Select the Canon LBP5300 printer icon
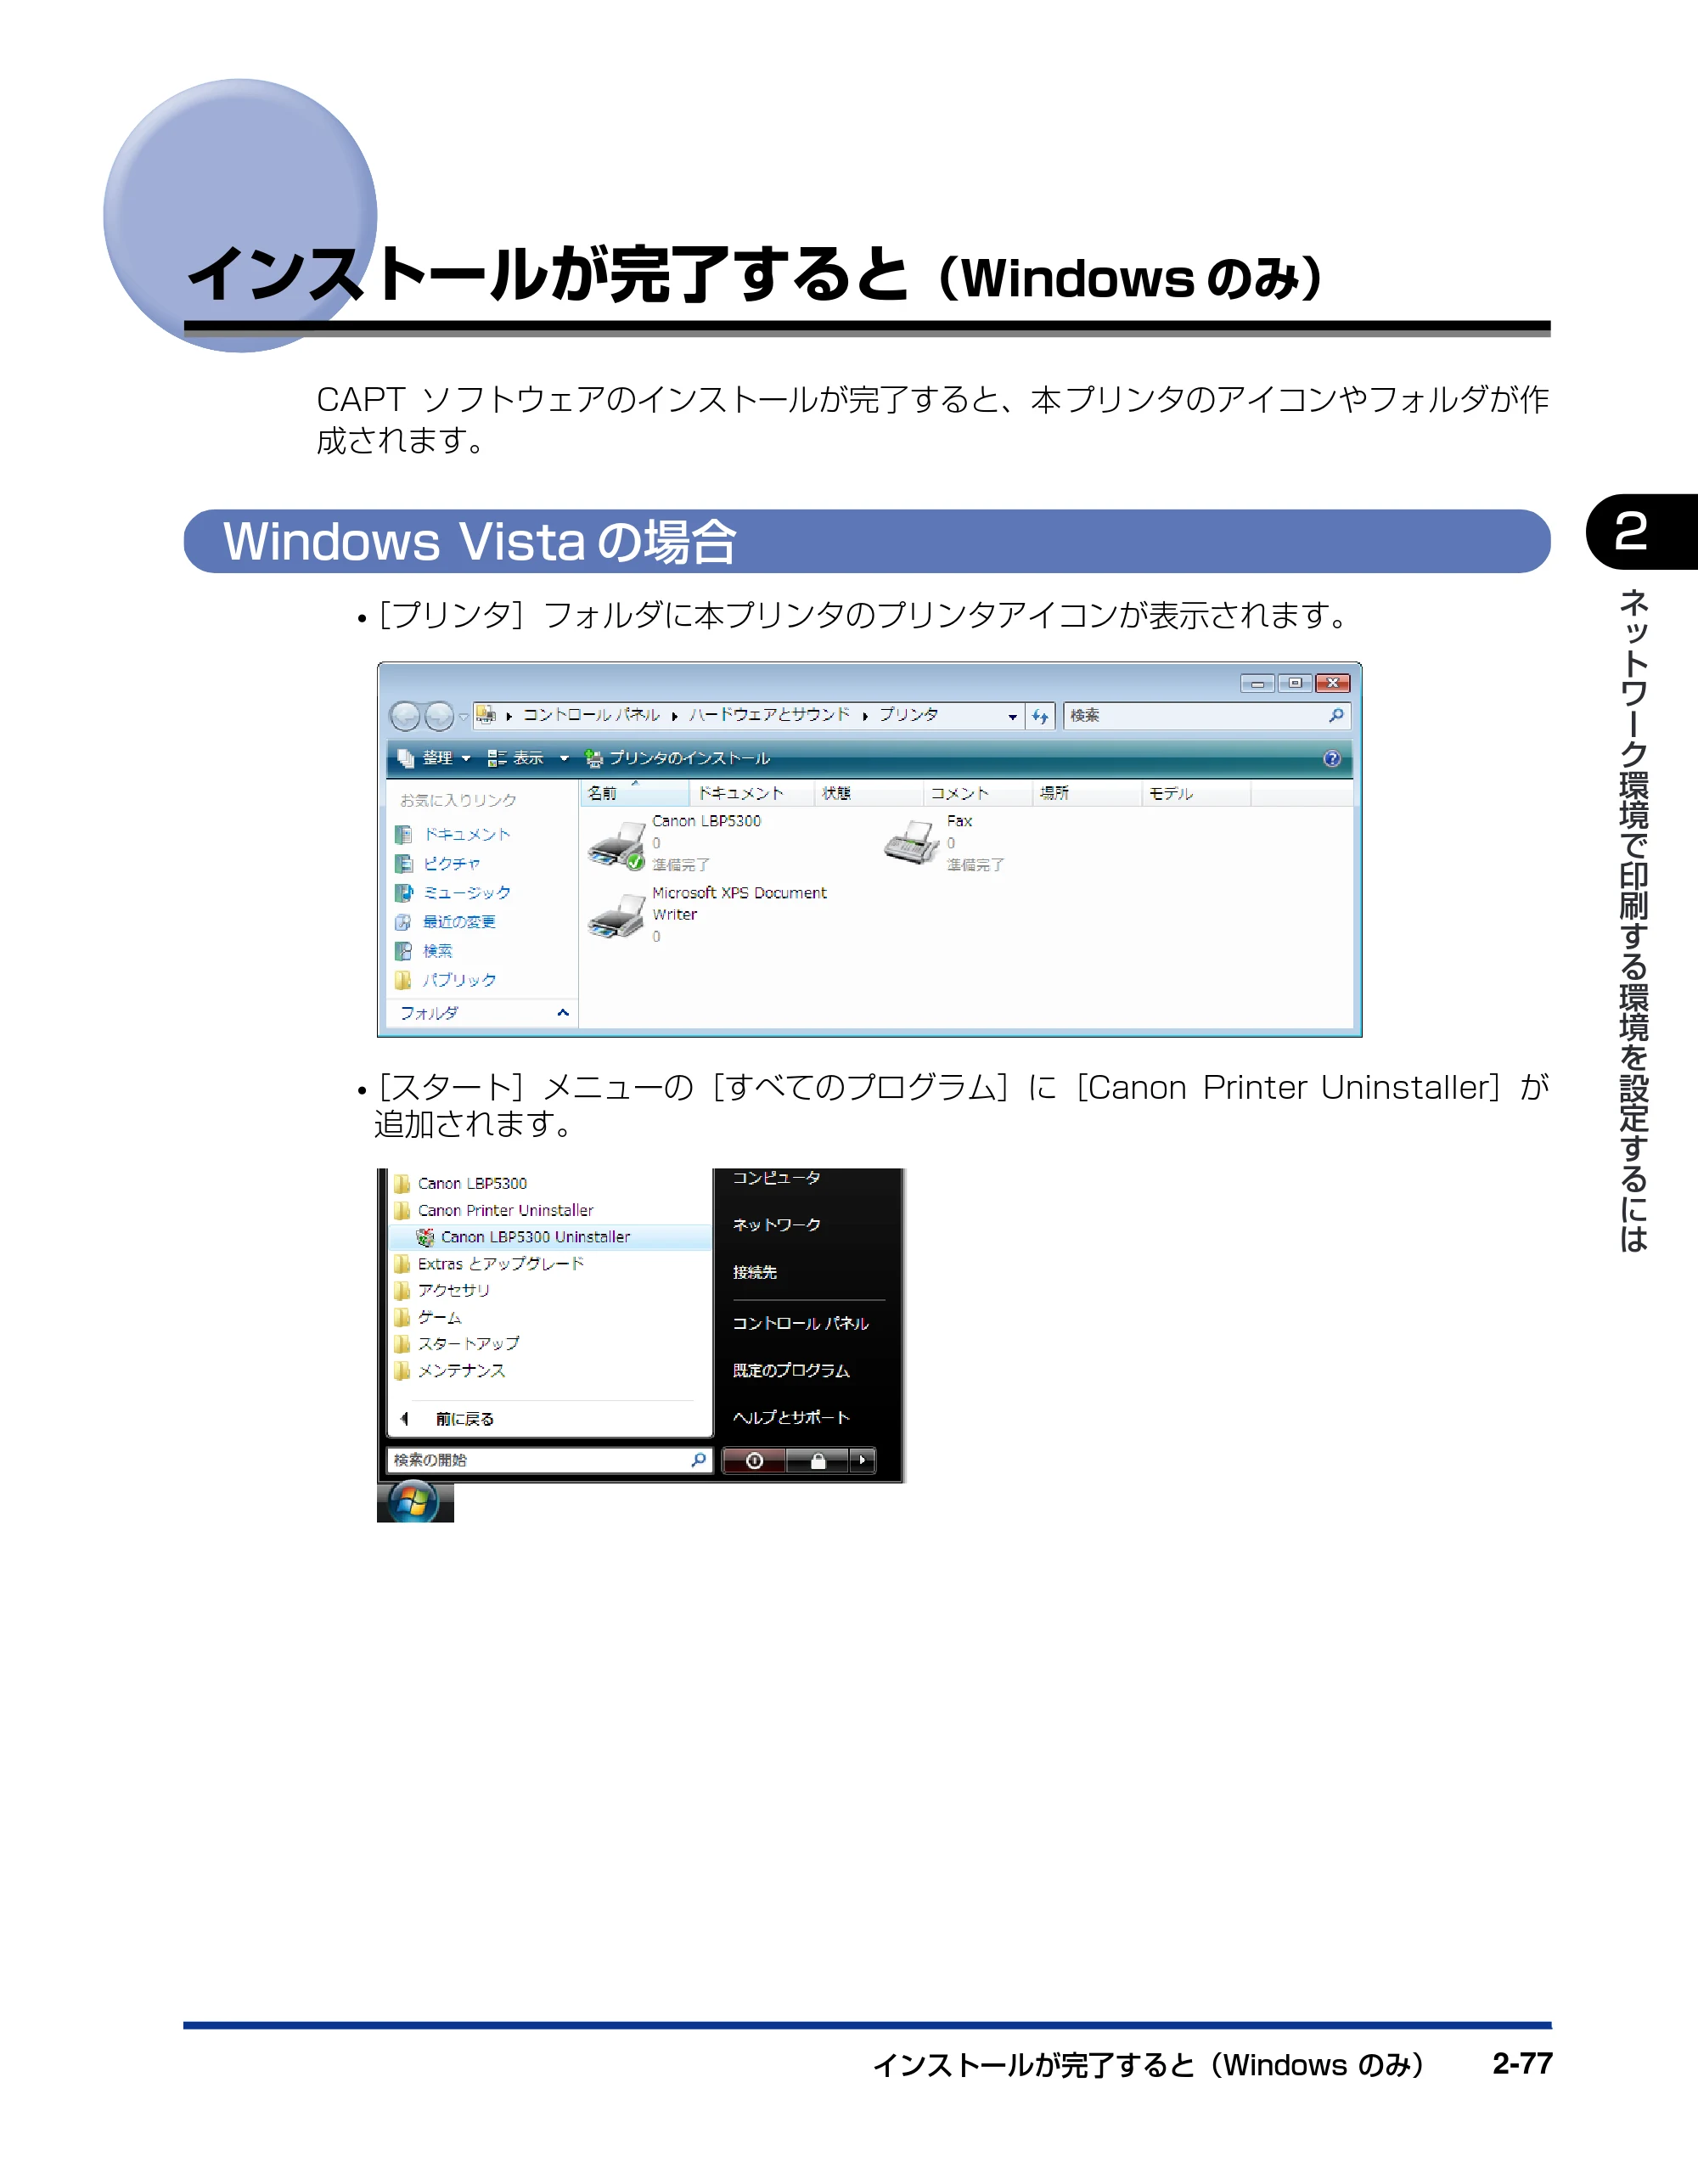Viewport: 1698px width, 2184px height. click(x=617, y=846)
